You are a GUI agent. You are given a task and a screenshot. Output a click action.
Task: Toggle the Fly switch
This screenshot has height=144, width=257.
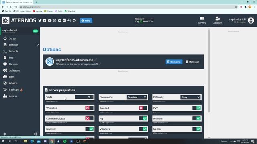(x=143, y=118)
